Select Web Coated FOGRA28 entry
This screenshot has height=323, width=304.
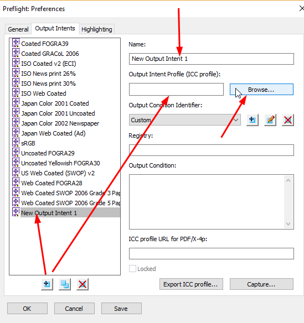[51, 183]
